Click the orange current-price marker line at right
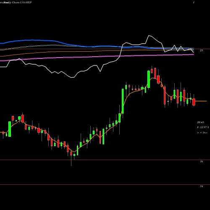The width and height of the screenshot is (210, 210). coord(201,101)
